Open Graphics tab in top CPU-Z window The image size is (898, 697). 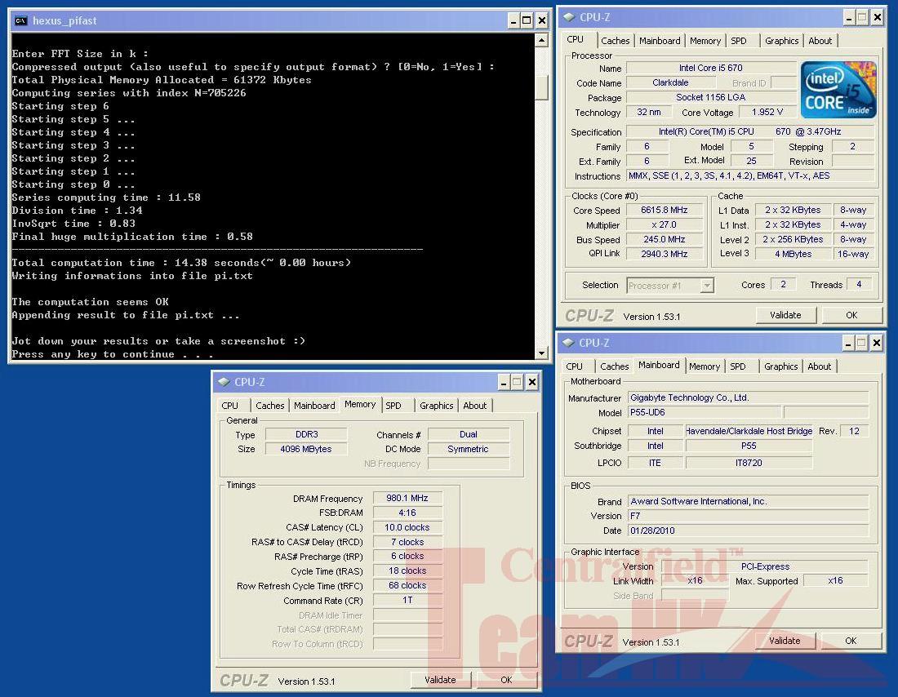(781, 41)
